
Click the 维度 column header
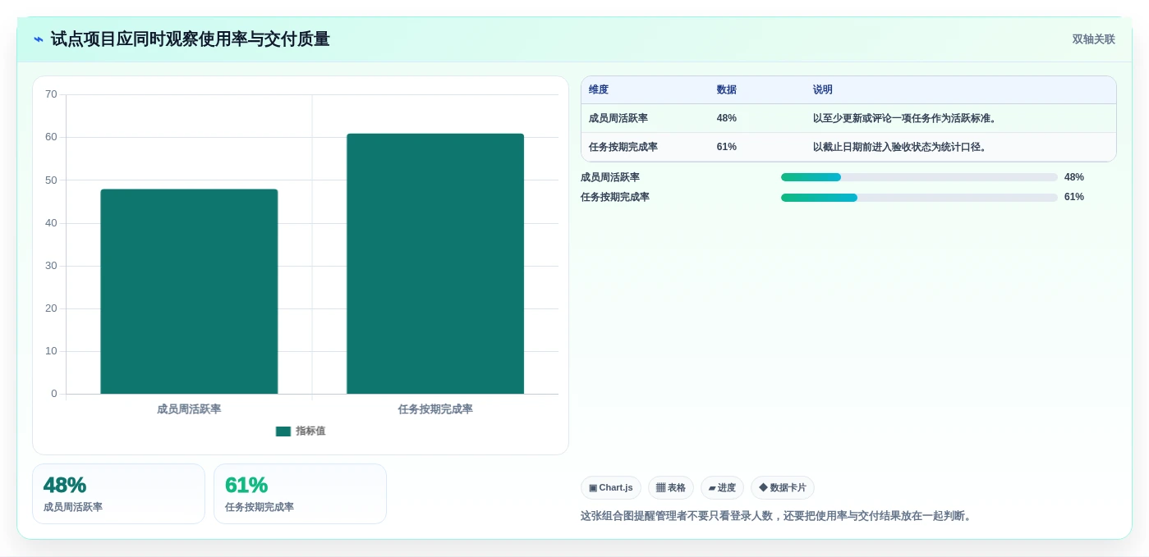(599, 90)
